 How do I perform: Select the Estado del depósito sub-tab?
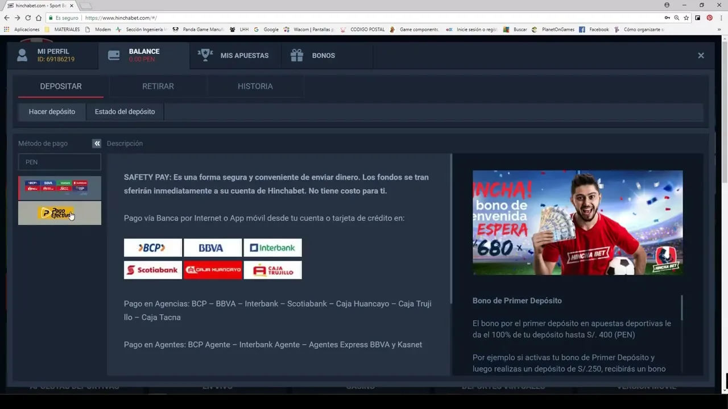(x=125, y=112)
